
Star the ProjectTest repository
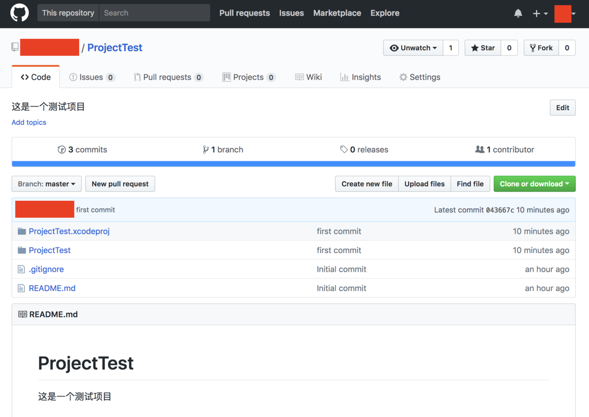(483, 48)
